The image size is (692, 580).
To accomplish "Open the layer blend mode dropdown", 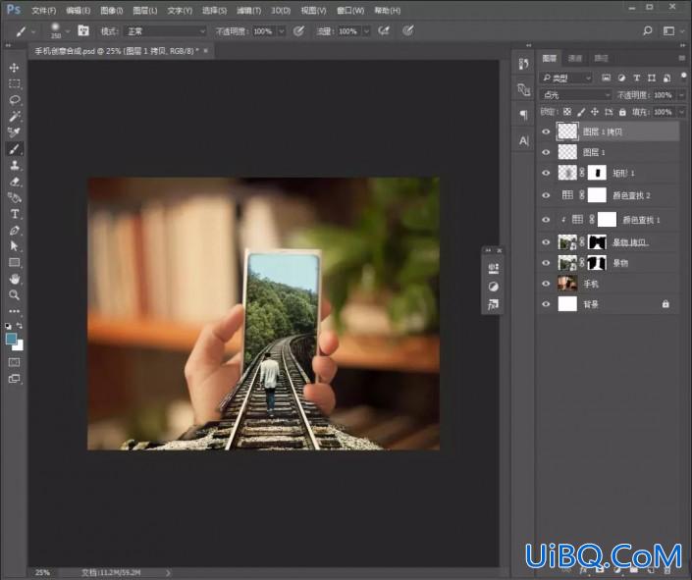I will coord(575,95).
